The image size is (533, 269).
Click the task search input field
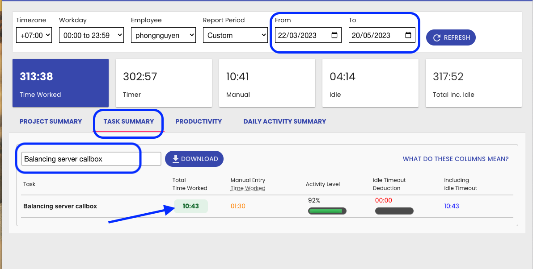91,159
